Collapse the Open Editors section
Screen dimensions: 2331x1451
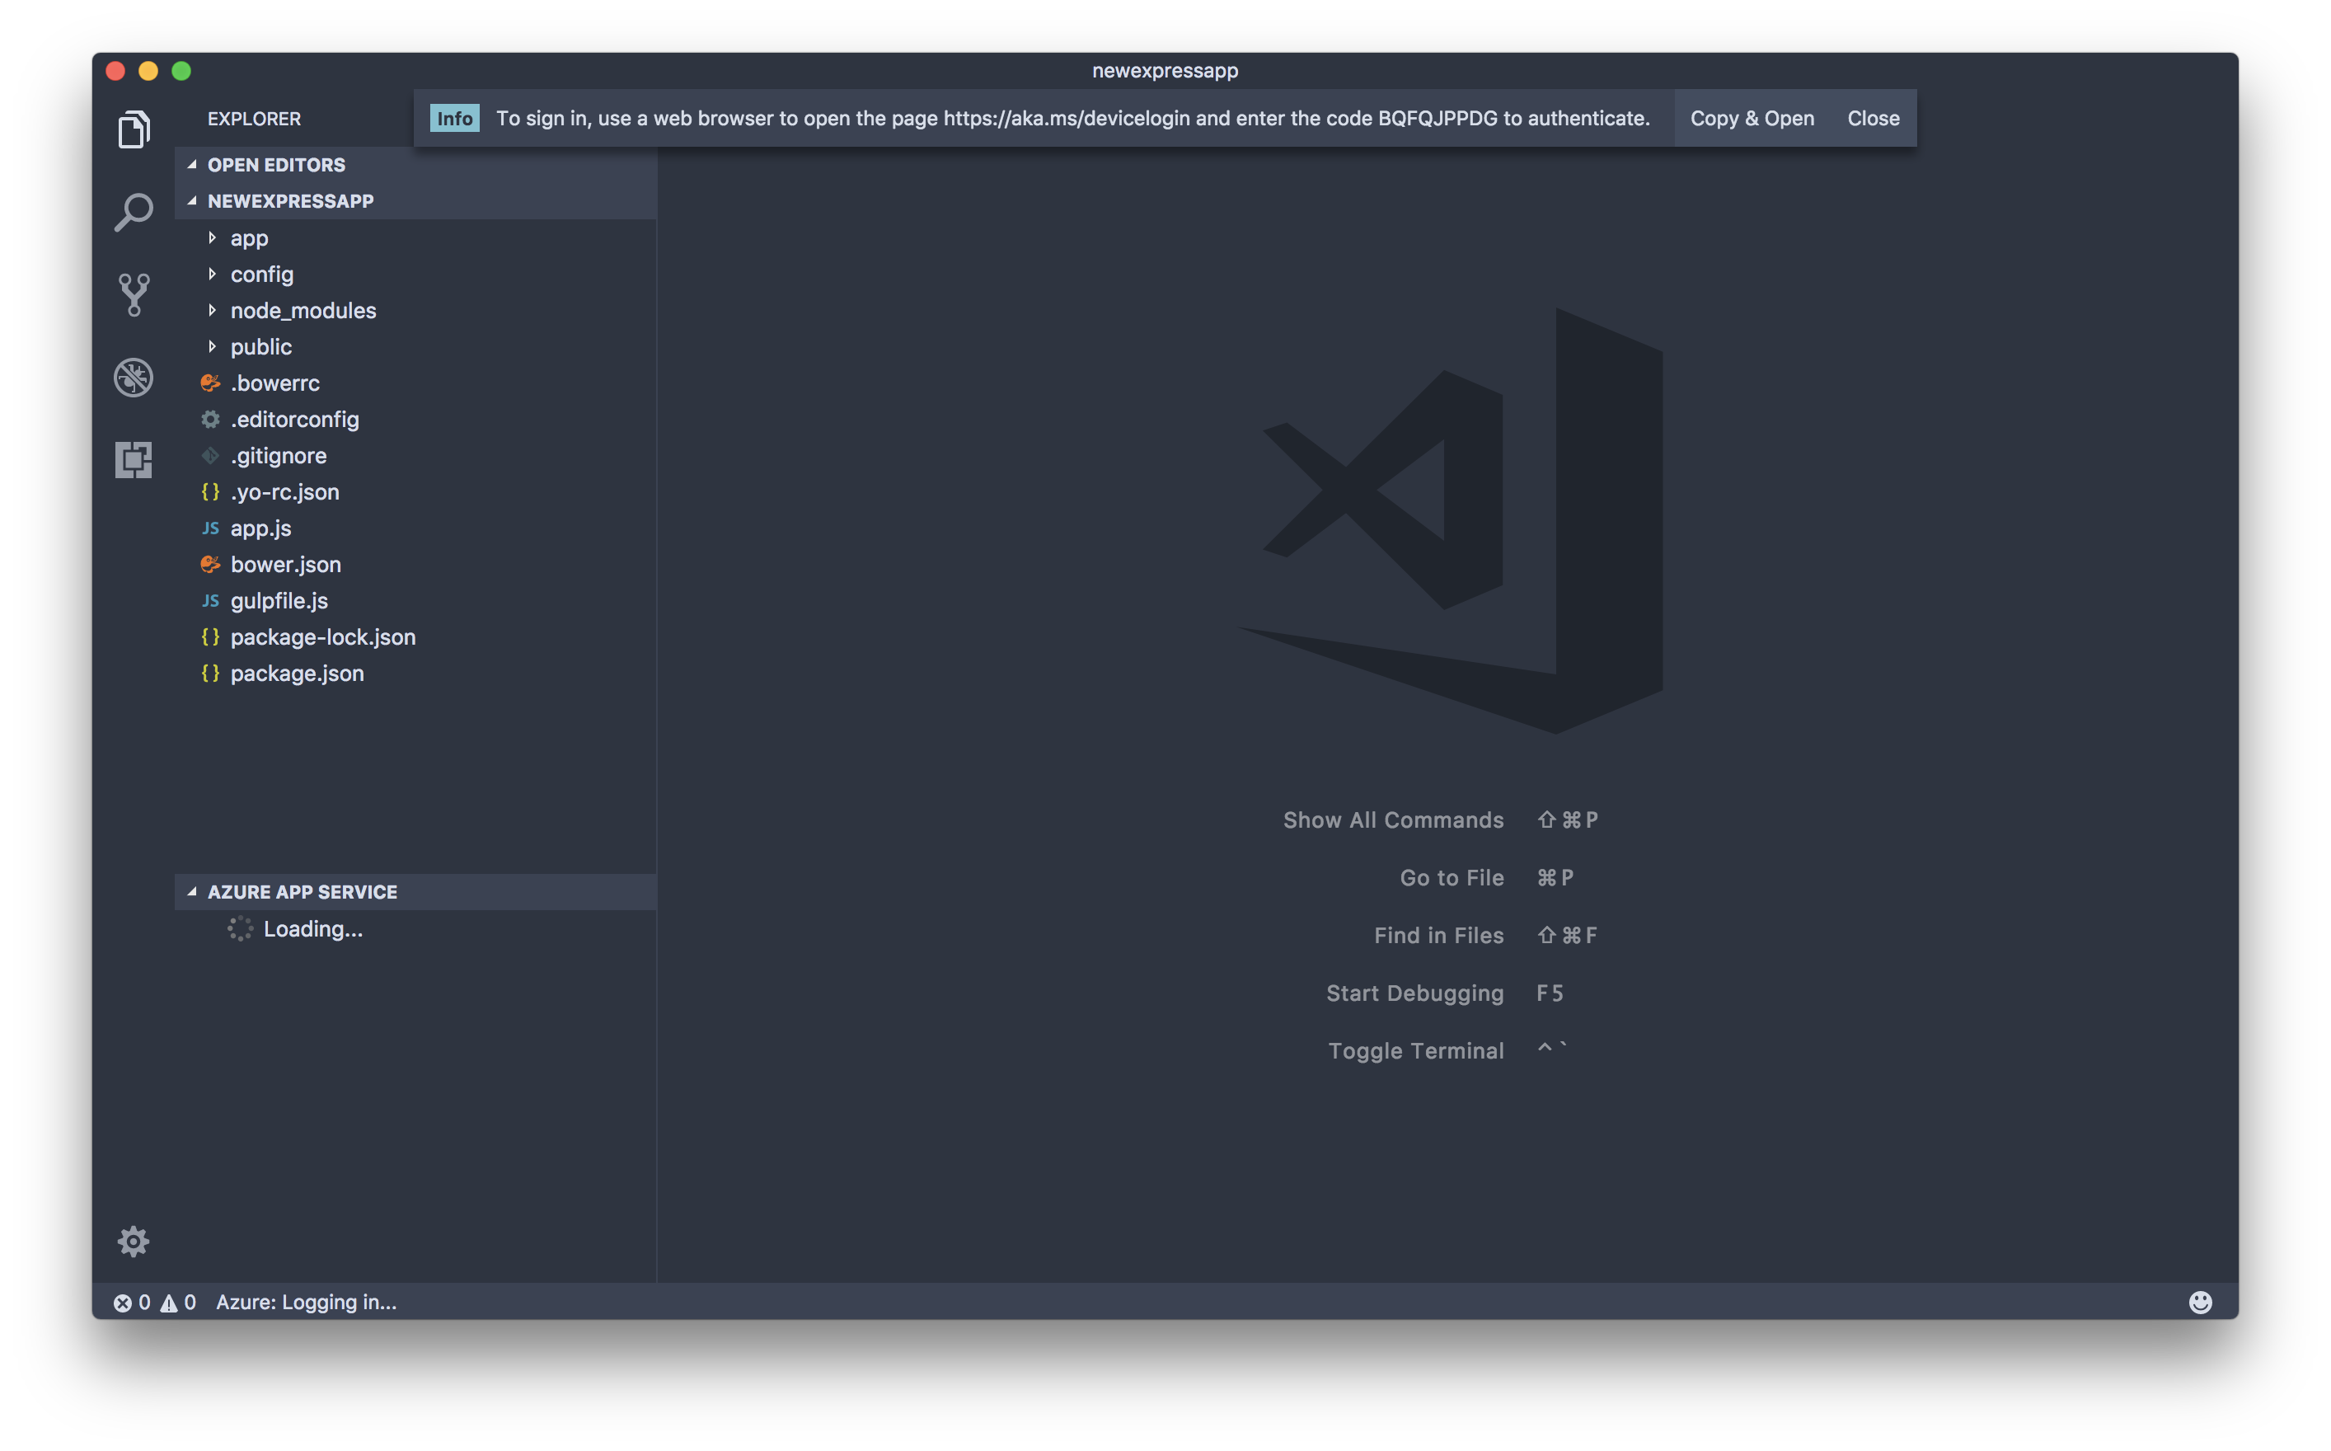[x=192, y=164]
